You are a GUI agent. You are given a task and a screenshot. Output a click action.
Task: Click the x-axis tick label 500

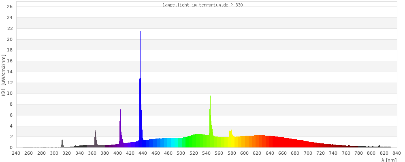point(181,153)
